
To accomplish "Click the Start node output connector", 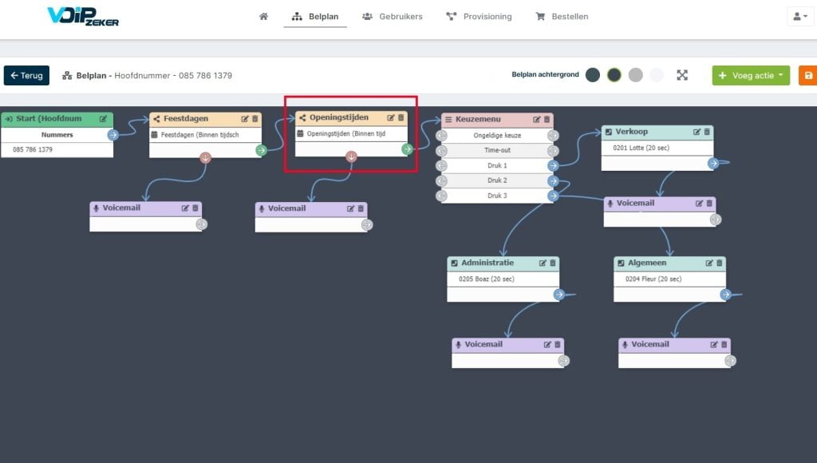I will (113, 135).
